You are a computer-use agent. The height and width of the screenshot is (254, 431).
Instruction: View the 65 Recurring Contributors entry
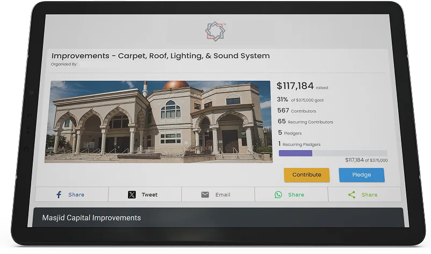(x=305, y=122)
